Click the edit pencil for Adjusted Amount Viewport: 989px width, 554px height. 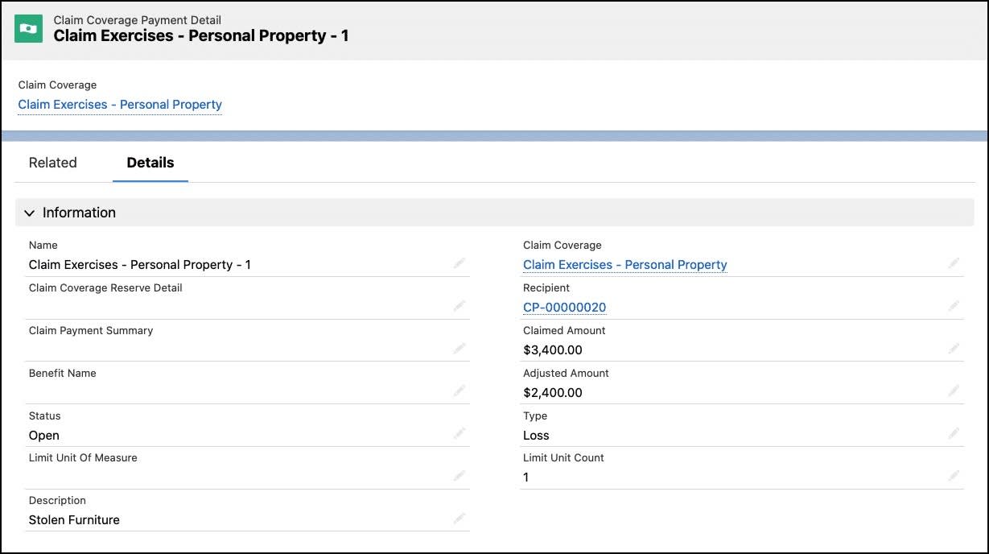[x=954, y=391]
